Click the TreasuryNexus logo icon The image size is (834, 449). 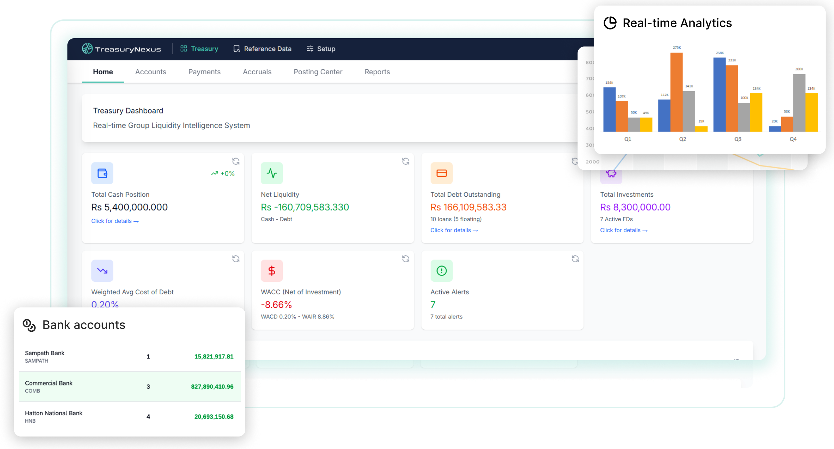88,49
